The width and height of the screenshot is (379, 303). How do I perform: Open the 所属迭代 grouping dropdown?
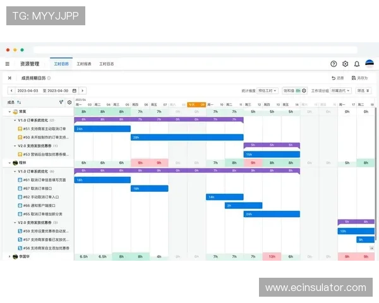(341, 91)
